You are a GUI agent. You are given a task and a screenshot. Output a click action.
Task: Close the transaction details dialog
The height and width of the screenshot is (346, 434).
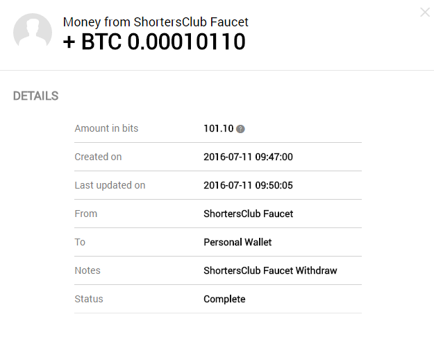pyautogui.click(x=425, y=12)
